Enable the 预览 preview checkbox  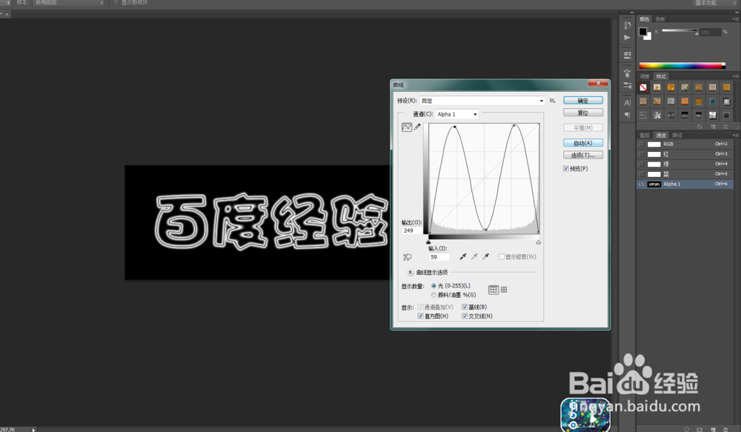point(565,168)
